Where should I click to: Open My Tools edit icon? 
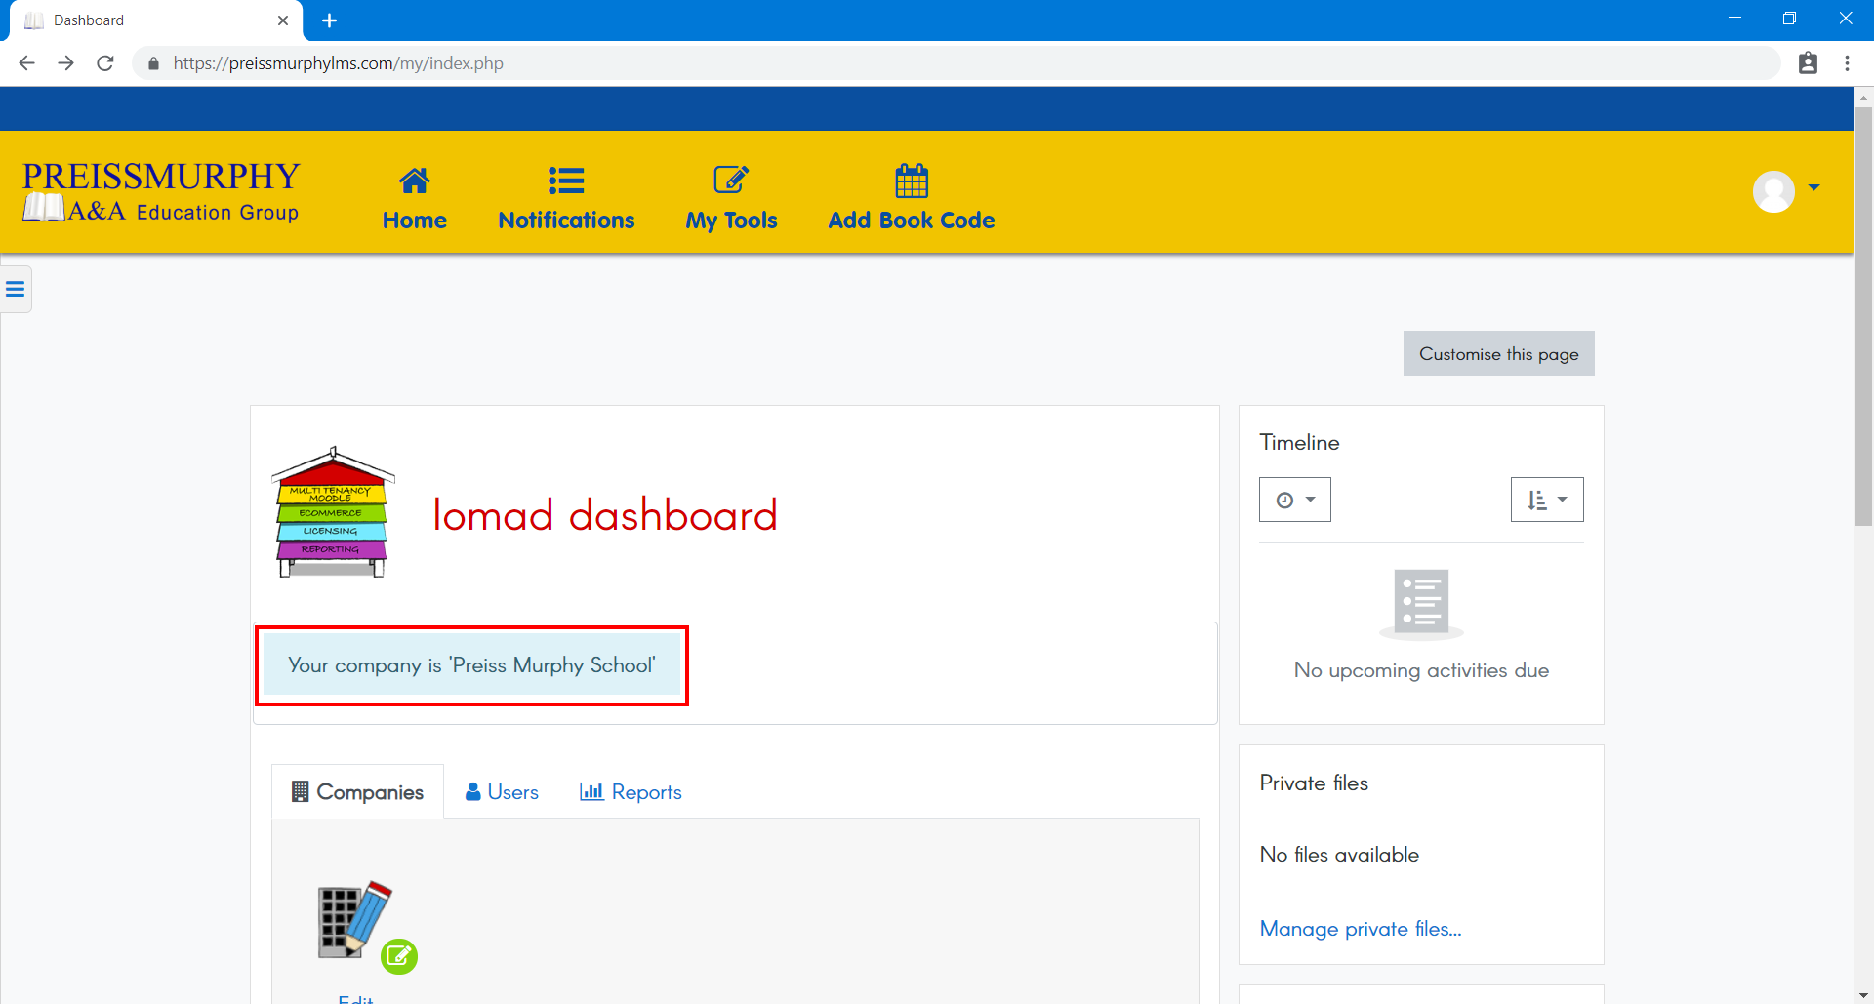[731, 181]
